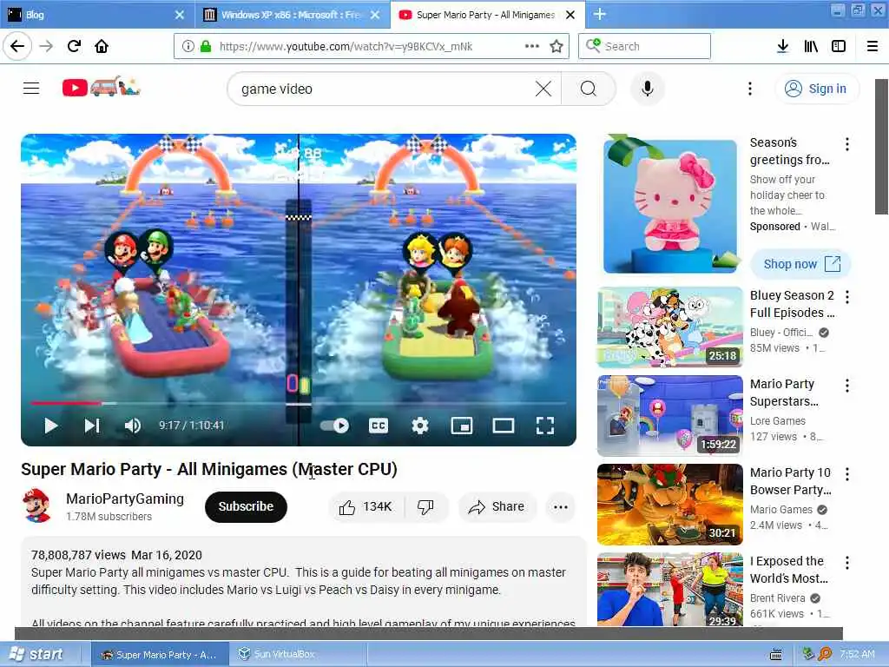This screenshot has width=889, height=667.
Task: Clear the YouTube search text with the X
Action: tap(543, 89)
